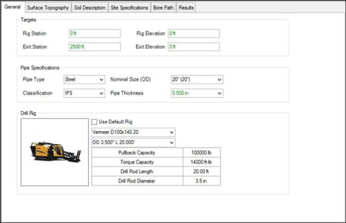Select the Exit Elevation input field

click(194, 47)
